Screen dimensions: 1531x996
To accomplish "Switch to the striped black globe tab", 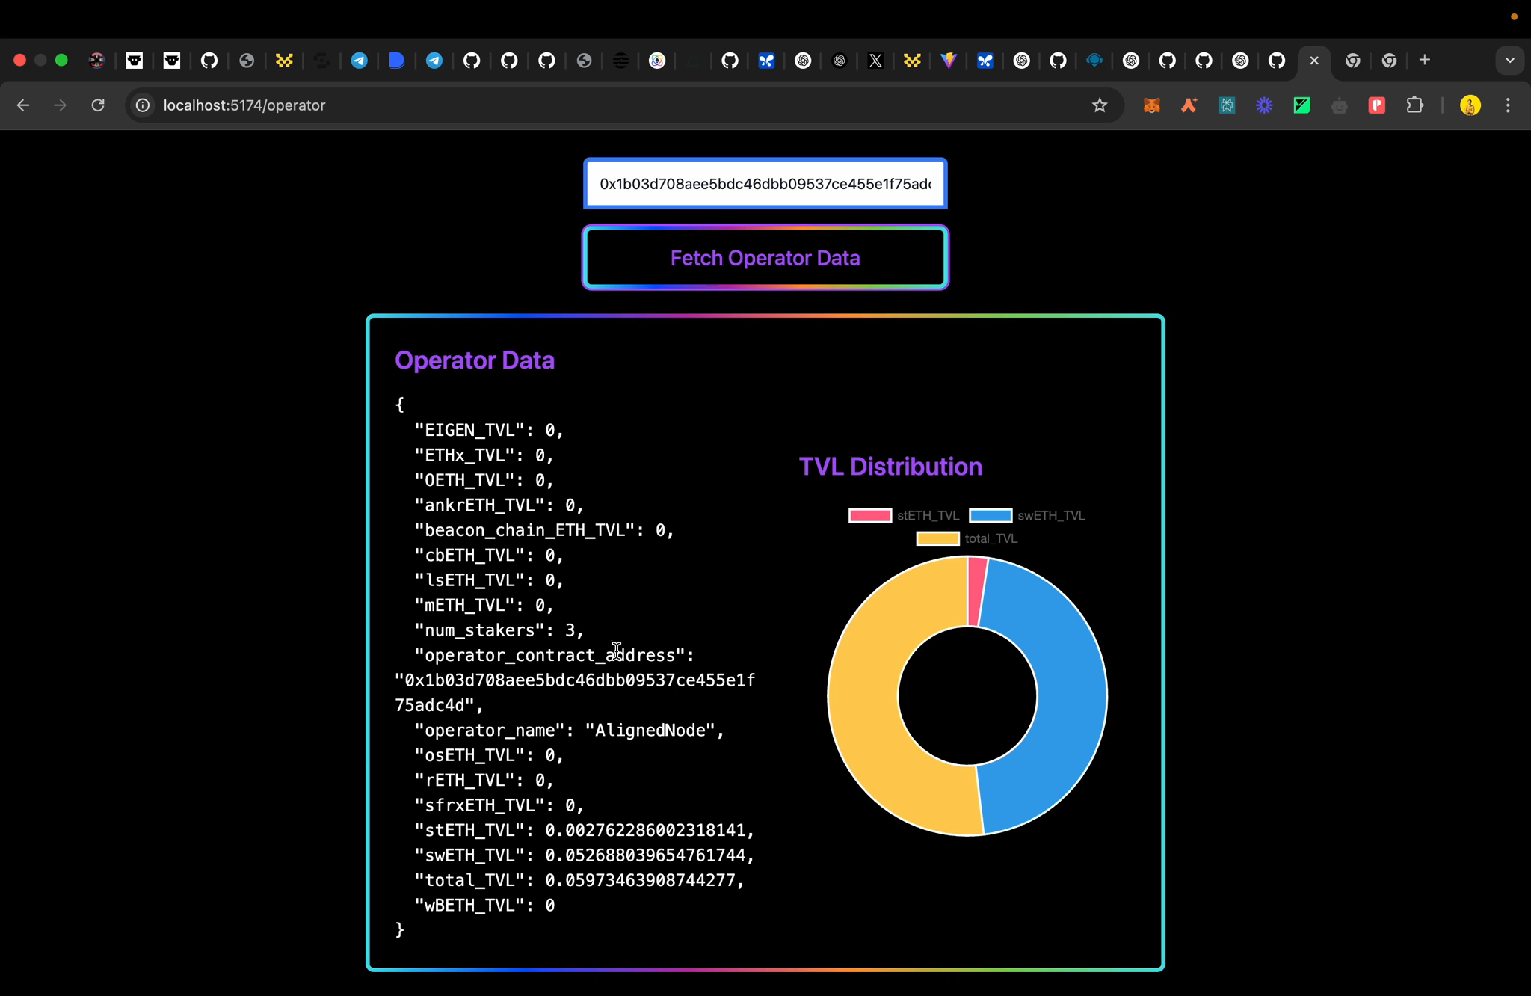I will pyautogui.click(x=620, y=61).
